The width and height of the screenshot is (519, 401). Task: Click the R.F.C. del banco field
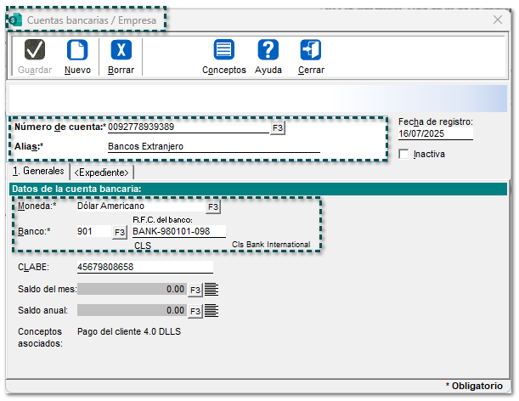(x=178, y=231)
